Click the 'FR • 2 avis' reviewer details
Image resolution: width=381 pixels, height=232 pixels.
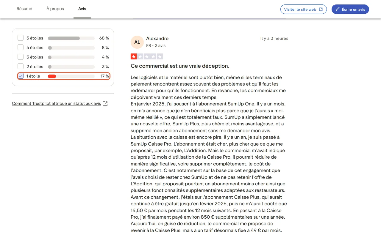click(156, 45)
